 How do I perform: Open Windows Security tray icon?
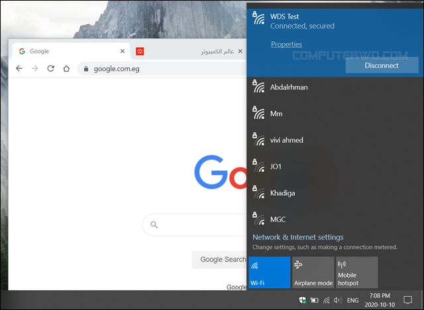coord(302,300)
